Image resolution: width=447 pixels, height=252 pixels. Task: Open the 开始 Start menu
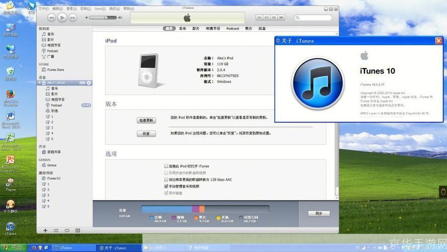click(x=14, y=248)
